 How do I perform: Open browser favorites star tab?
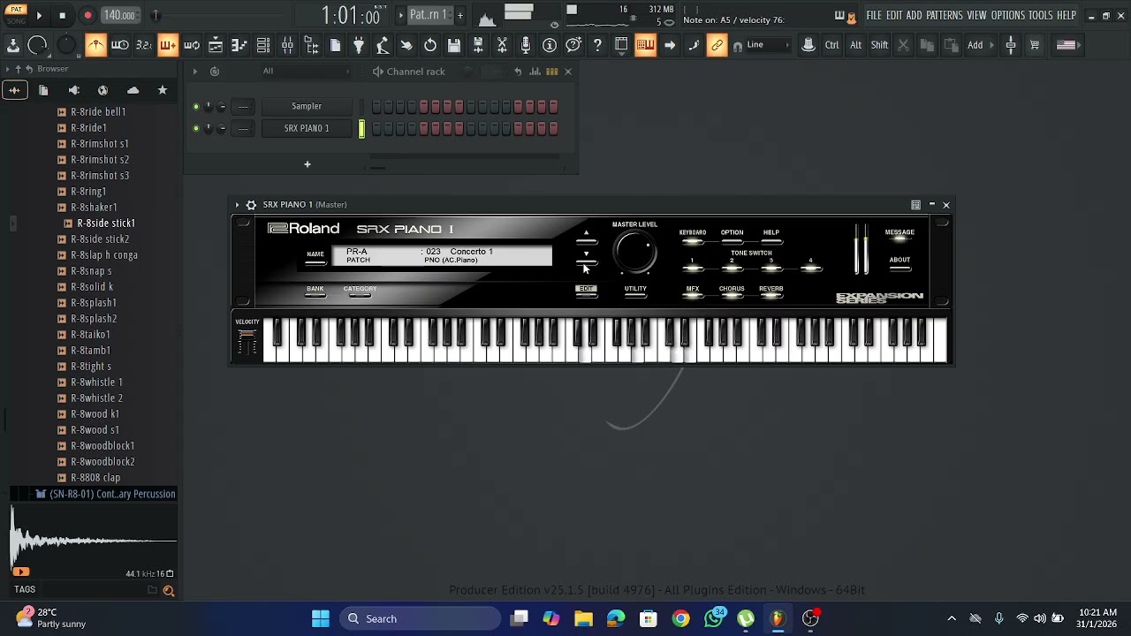click(x=163, y=90)
